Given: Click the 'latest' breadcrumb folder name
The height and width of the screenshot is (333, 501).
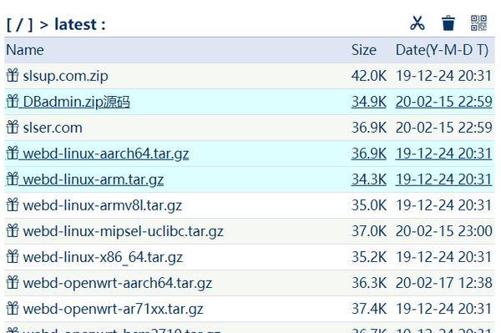Looking at the screenshot, I should point(75,24).
